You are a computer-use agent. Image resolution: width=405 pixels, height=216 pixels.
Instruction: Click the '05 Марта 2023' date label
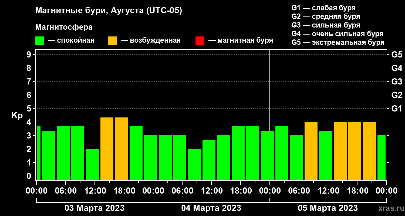(x=328, y=208)
